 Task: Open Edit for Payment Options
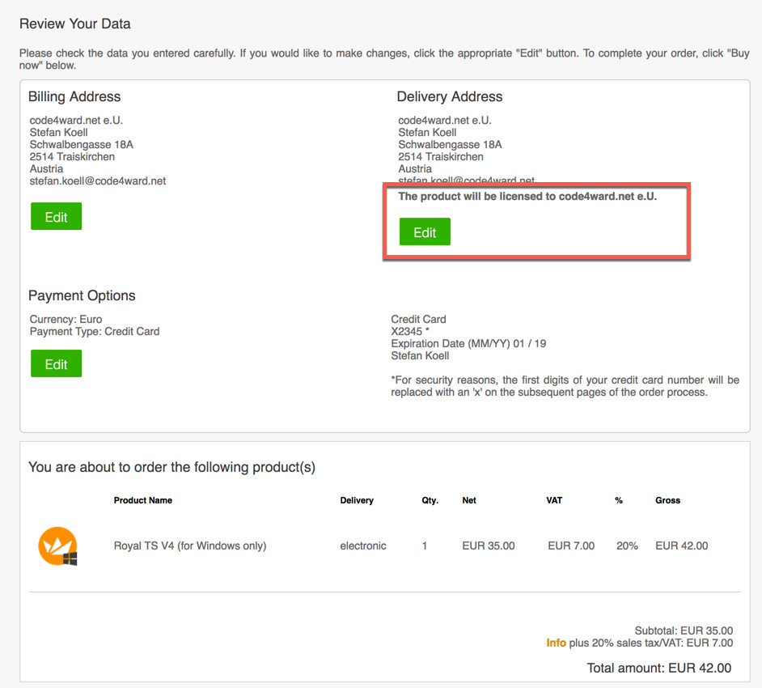56,364
